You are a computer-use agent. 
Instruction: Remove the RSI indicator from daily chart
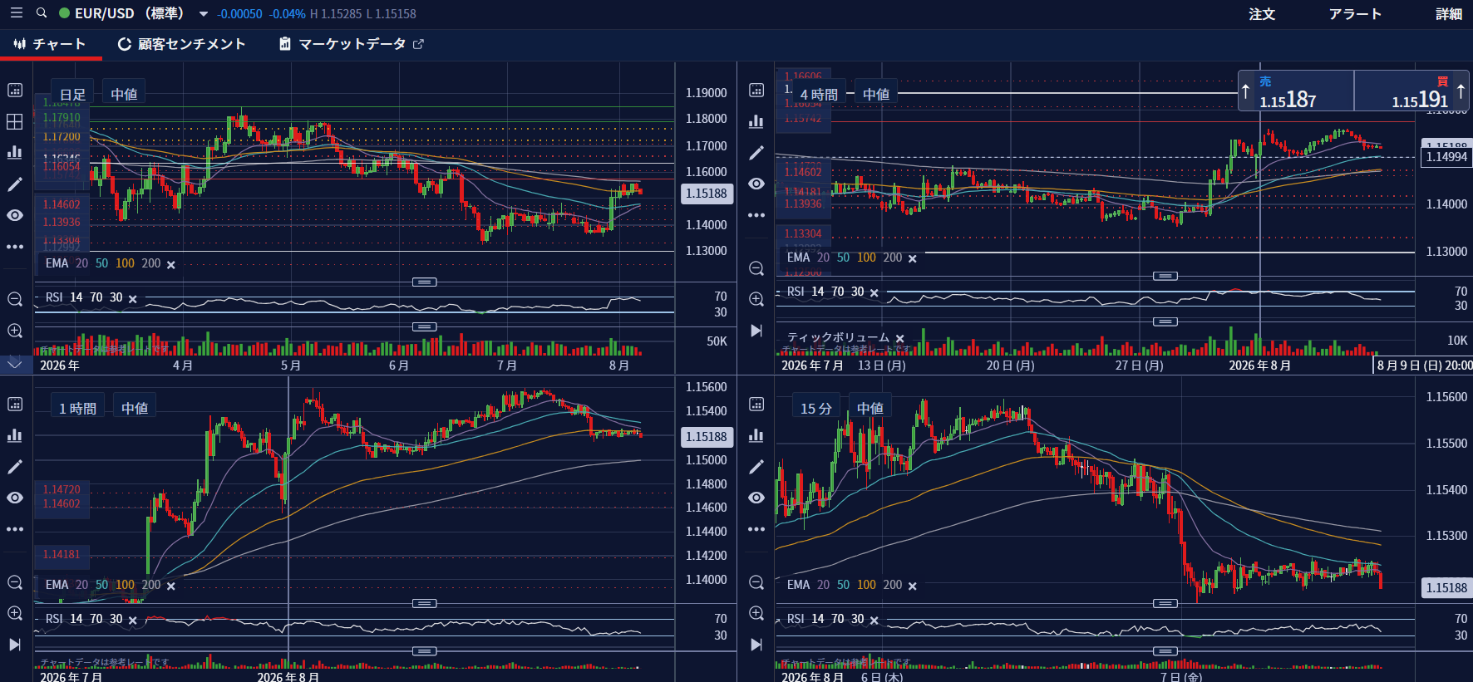pyautogui.click(x=133, y=298)
